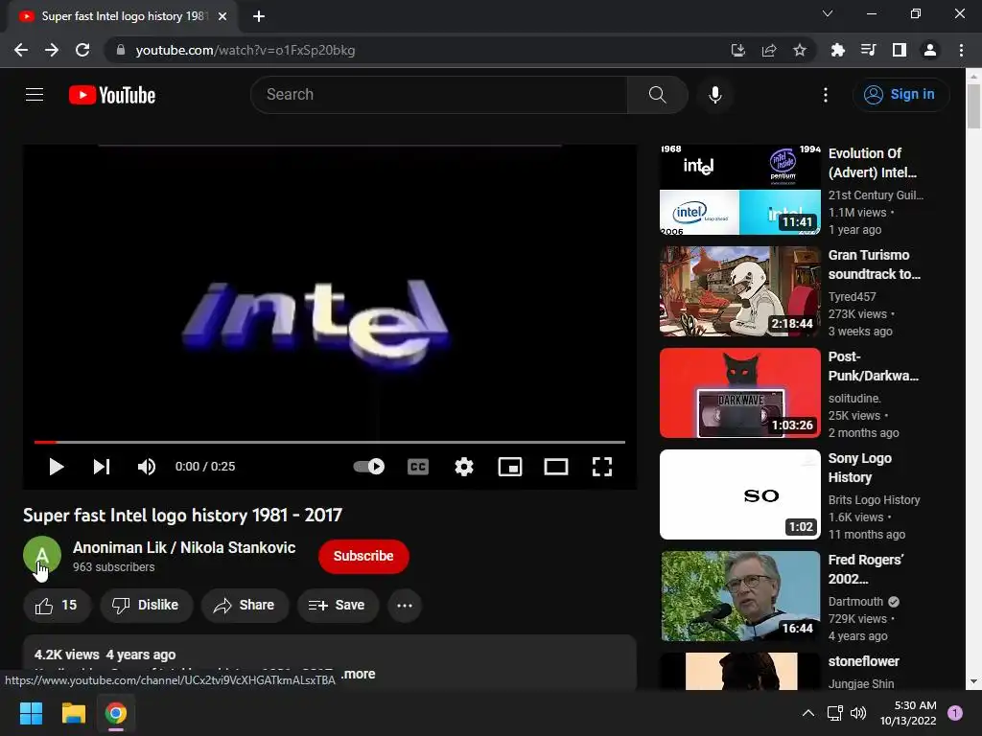Like the video thumbs up
982x736 pixels.
57,606
